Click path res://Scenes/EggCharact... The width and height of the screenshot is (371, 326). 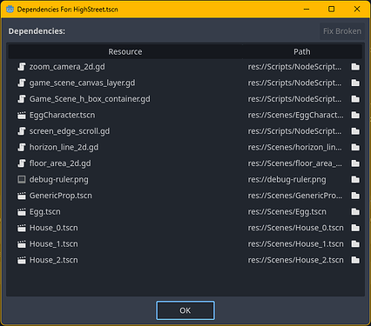click(x=295, y=116)
